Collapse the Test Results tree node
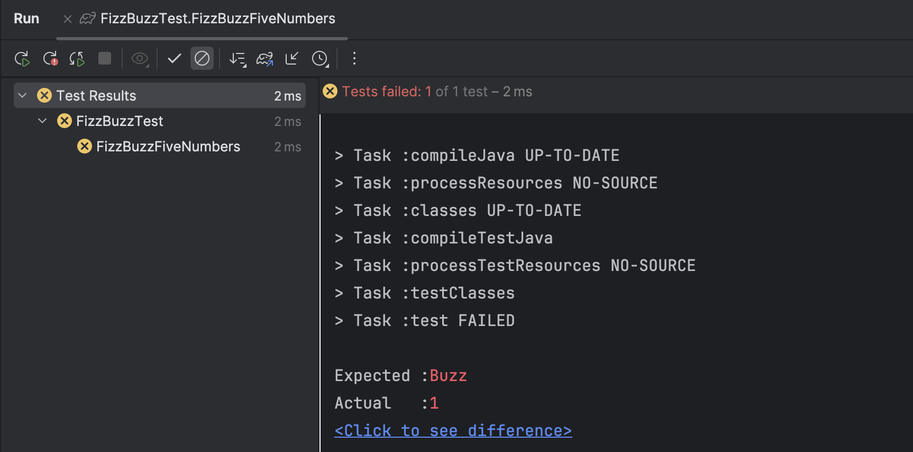913x452 pixels. tap(22, 95)
